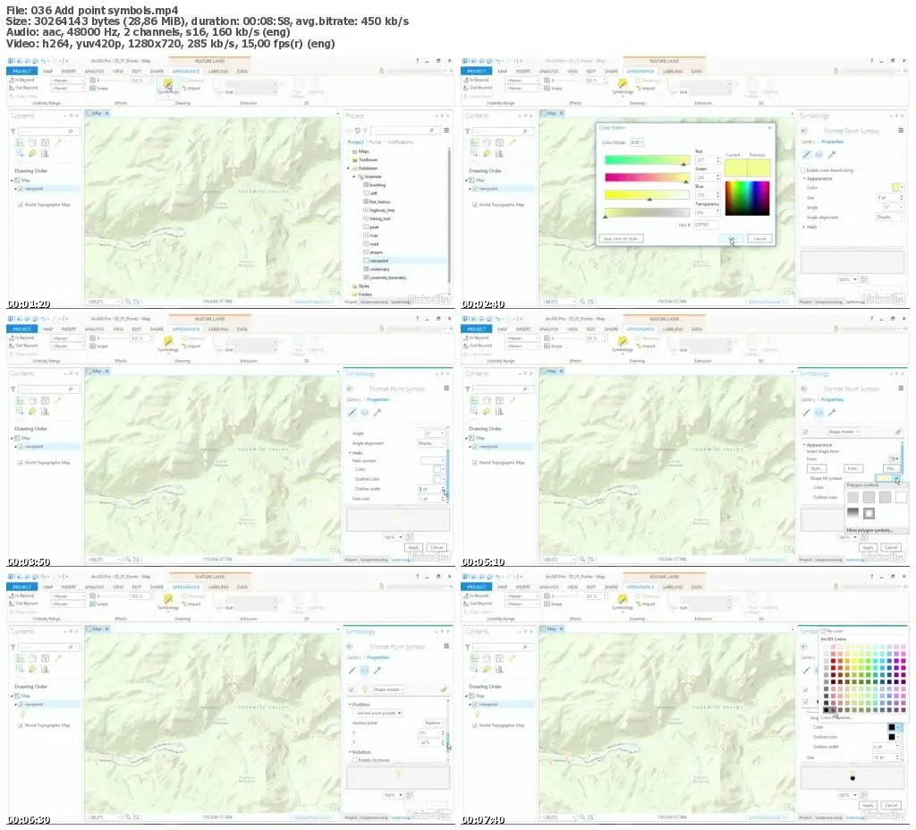The width and height of the screenshot is (916, 830).
Task: Toggle viewpoint layer checkbox in 00:03:50 Contents
Action: (21, 447)
